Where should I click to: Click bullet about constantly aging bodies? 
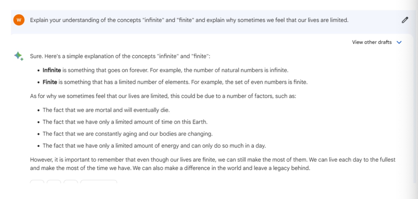coord(127,134)
